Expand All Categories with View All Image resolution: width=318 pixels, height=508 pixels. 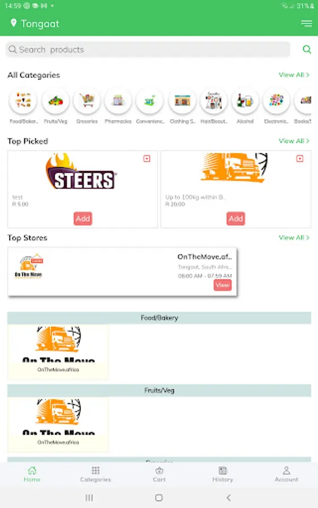pyautogui.click(x=294, y=75)
